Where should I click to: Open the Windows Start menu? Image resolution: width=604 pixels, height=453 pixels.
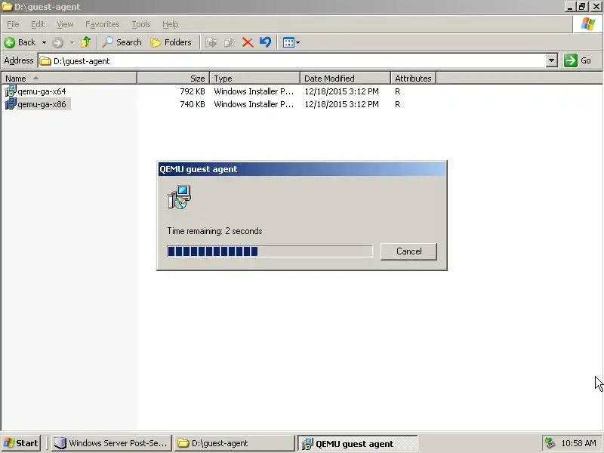click(x=21, y=443)
